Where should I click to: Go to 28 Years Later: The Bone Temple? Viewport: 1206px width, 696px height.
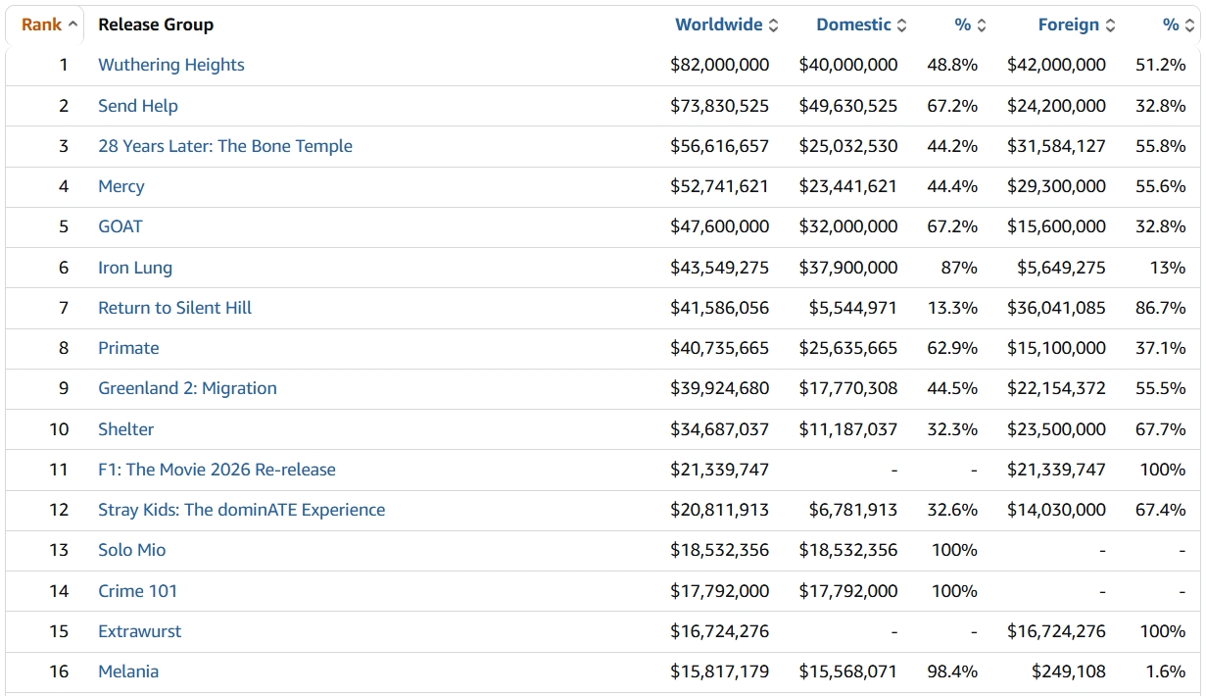pyautogui.click(x=224, y=146)
